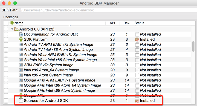Click the vertical scrollbar thumb in package list

[x=193, y=46]
